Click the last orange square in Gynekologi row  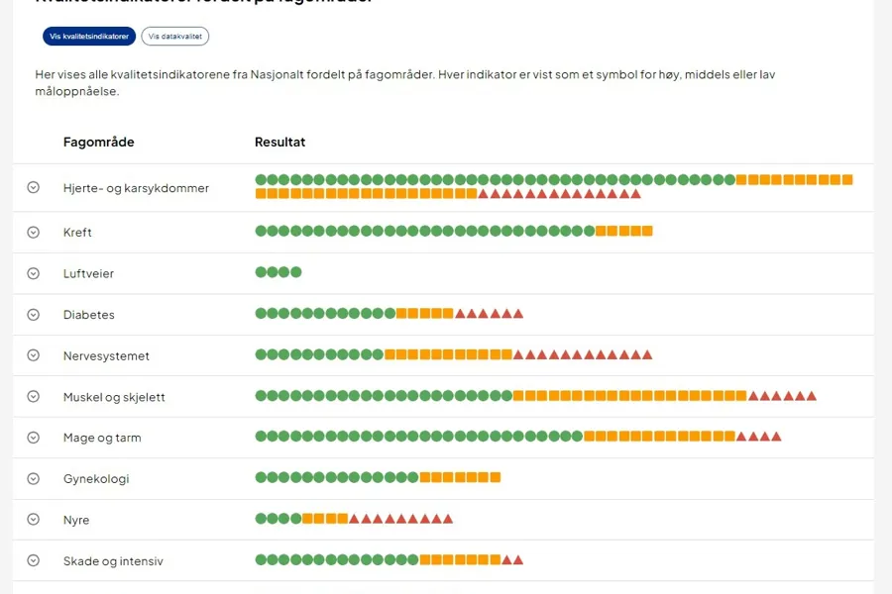click(x=495, y=477)
